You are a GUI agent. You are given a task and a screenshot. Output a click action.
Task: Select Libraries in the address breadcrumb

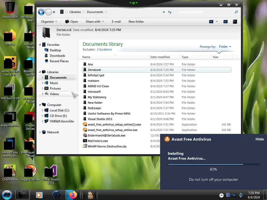point(75,12)
